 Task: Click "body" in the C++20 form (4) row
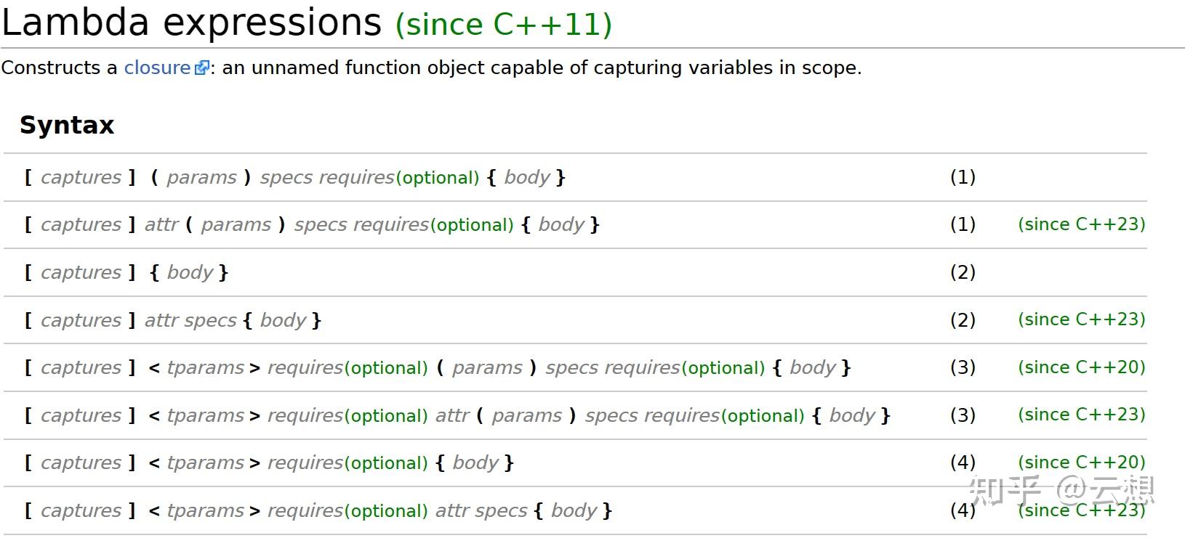[x=475, y=462]
